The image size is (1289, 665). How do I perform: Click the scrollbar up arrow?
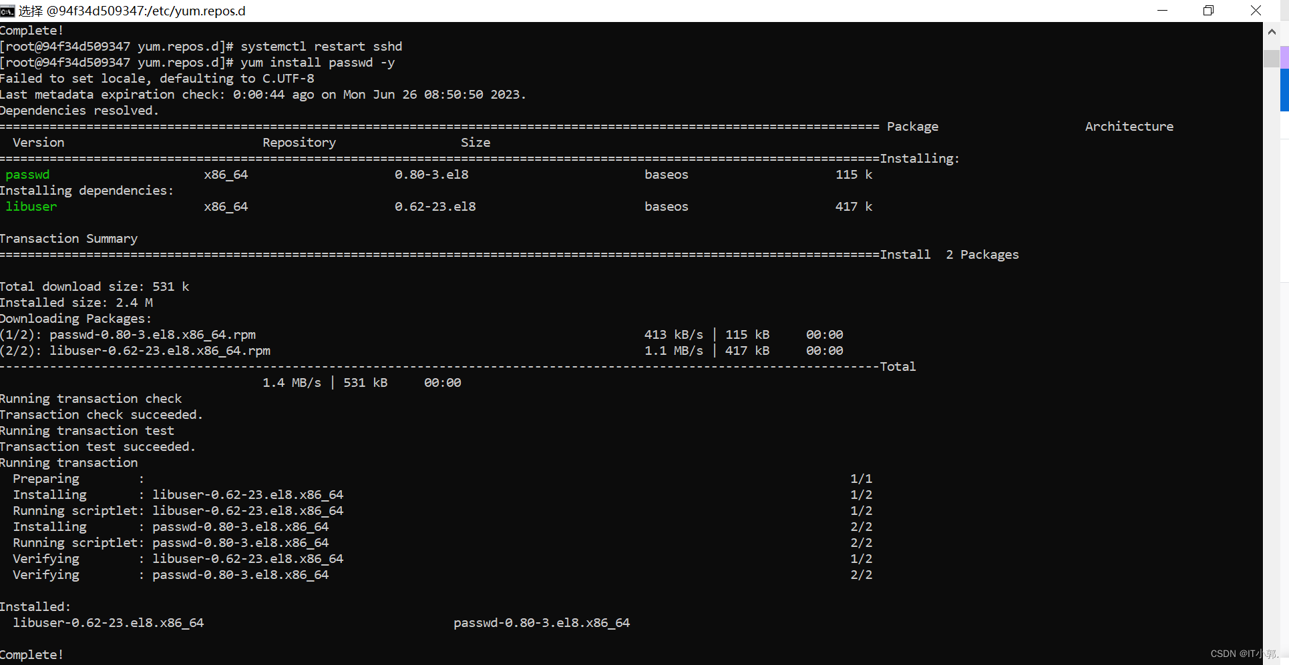coord(1271,31)
